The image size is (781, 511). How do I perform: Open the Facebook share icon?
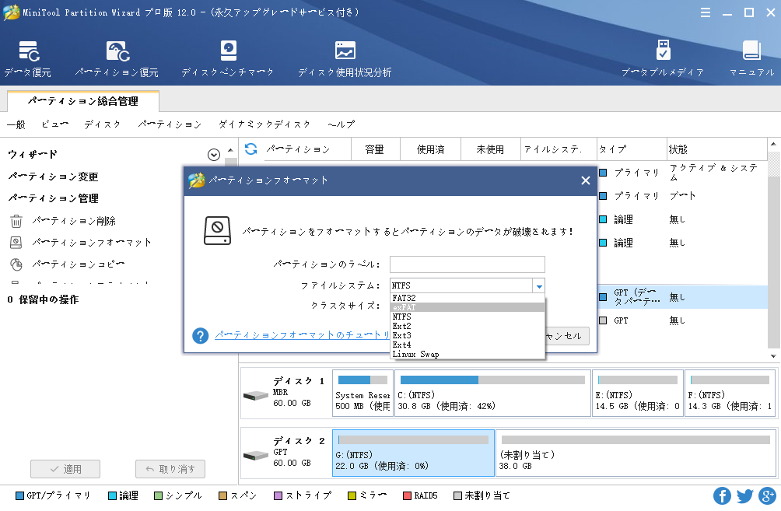pyautogui.click(x=722, y=495)
